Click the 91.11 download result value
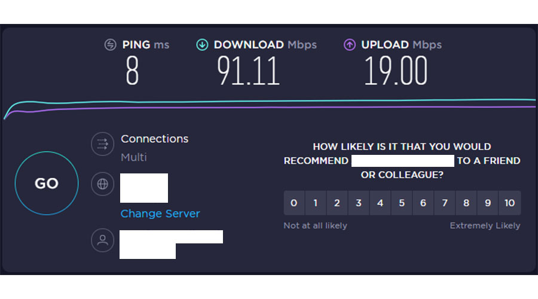The width and height of the screenshot is (538, 299). tap(249, 71)
